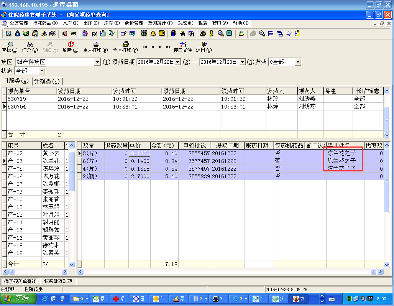The height and width of the screenshot is (306, 394).
Task: Switch to 住院处方发药 bottom tab
Action: pos(58,281)
